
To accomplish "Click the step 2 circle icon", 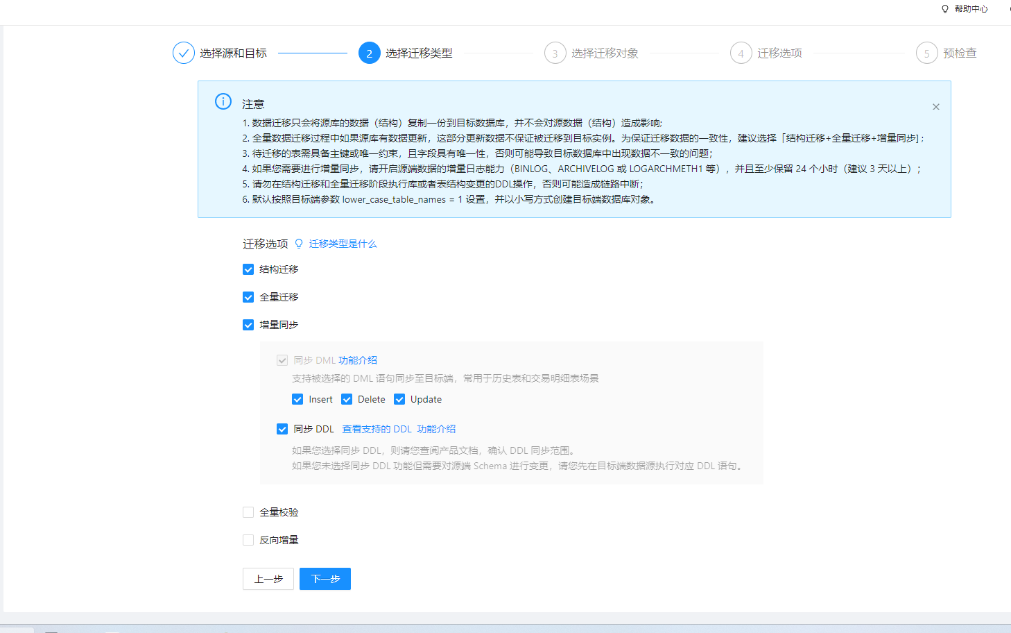I will tap(370, 53).
